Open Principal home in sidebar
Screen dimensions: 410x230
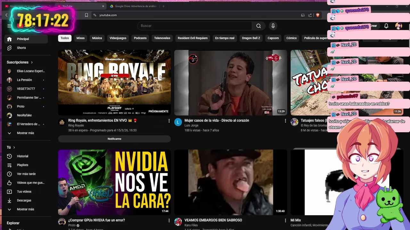tap(26, 39)
